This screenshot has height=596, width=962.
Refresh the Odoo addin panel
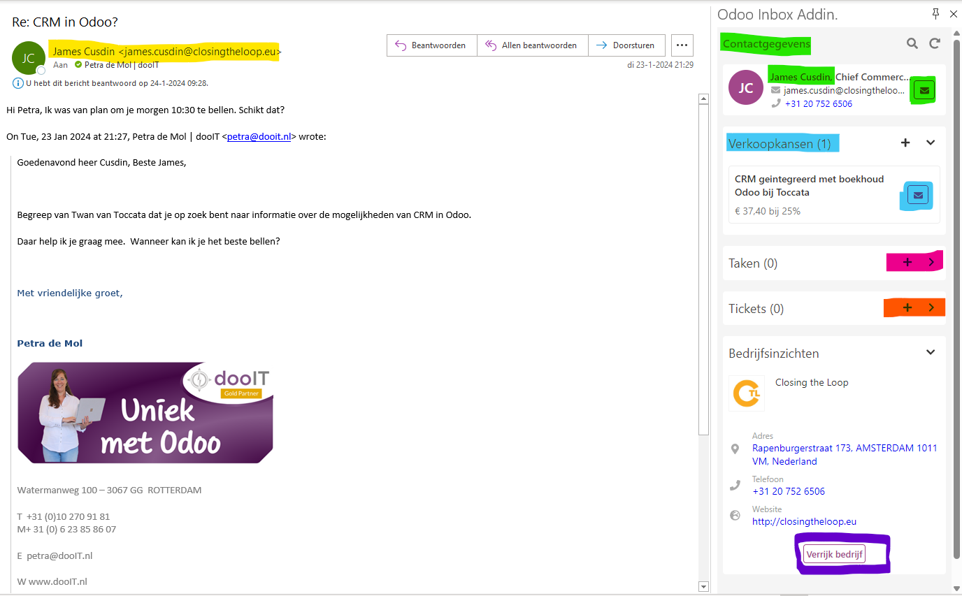[935, 43]
